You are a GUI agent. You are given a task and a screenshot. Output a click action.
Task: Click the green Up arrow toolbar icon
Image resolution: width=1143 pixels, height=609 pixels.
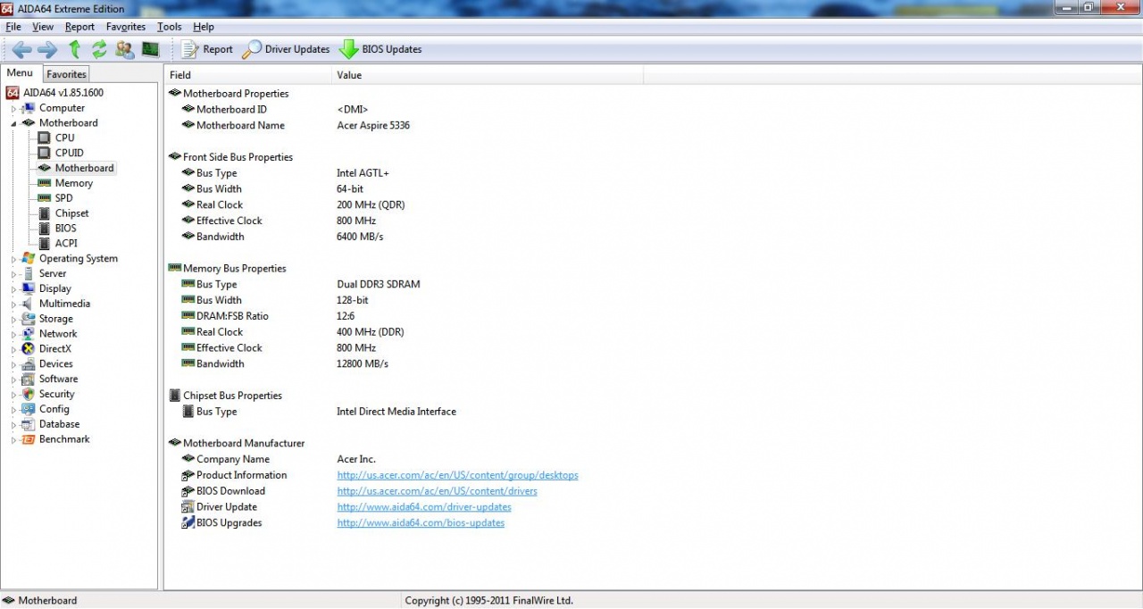pyautogui.click(x=75, y=49)
